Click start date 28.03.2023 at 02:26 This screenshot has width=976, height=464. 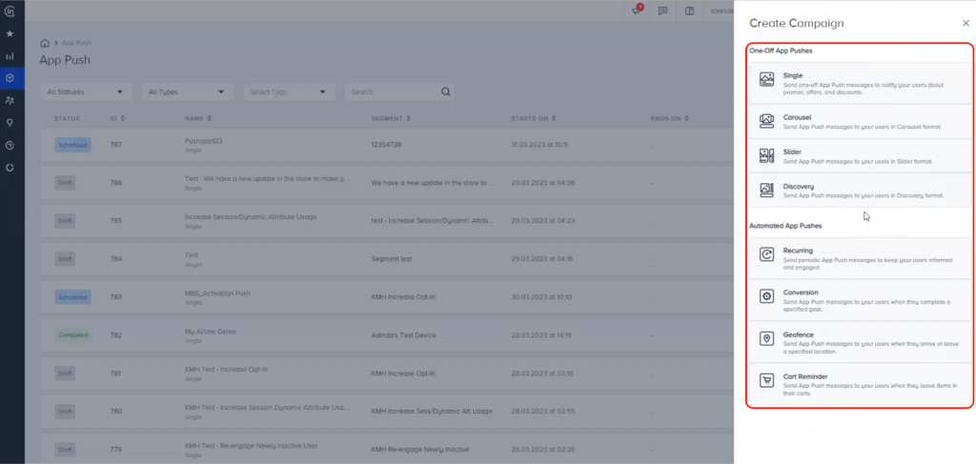542,449
